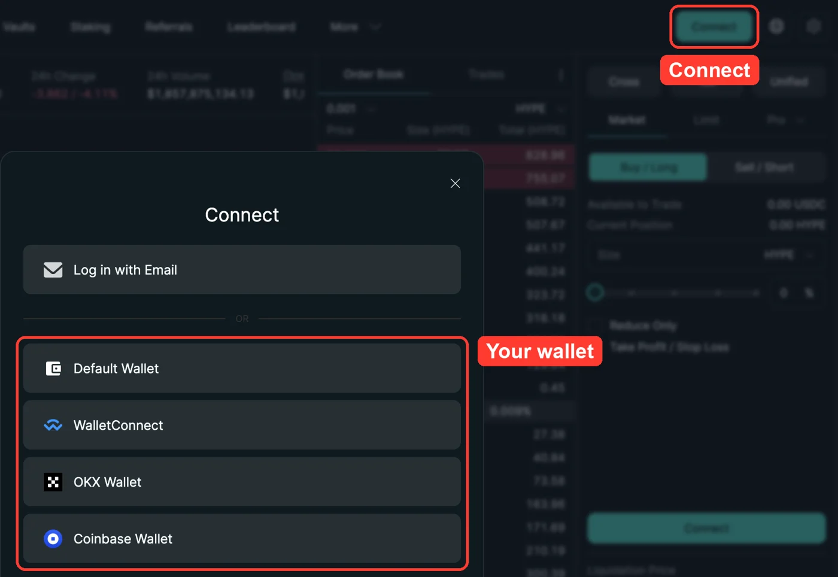Choose Coinbase Wallet to connect
This screenshot has width=838, height=577.
[x=242, y=539]
